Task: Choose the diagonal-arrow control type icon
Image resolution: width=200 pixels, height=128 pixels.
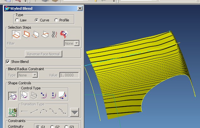Action: [44, 95]
